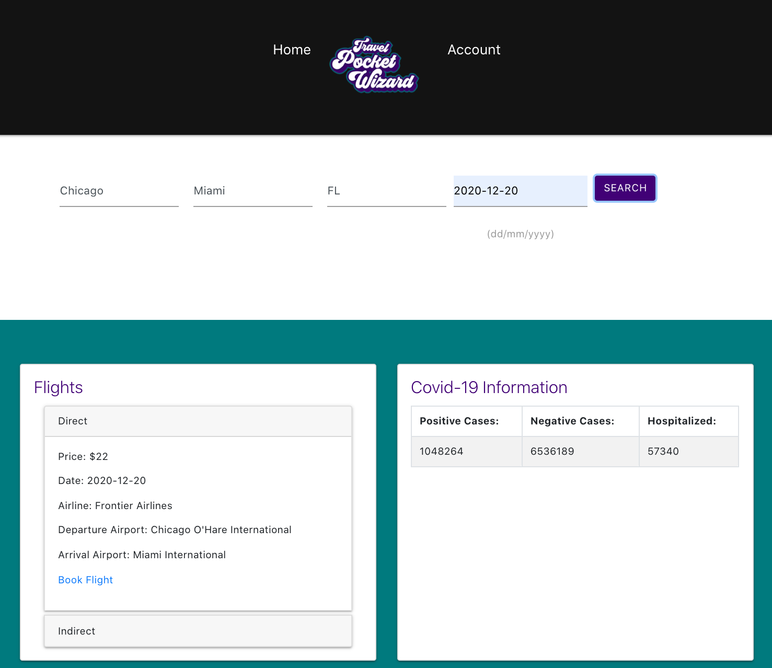Click the Travel Pocket Wizard logo

pyautogui.click(x=374, y=65)
